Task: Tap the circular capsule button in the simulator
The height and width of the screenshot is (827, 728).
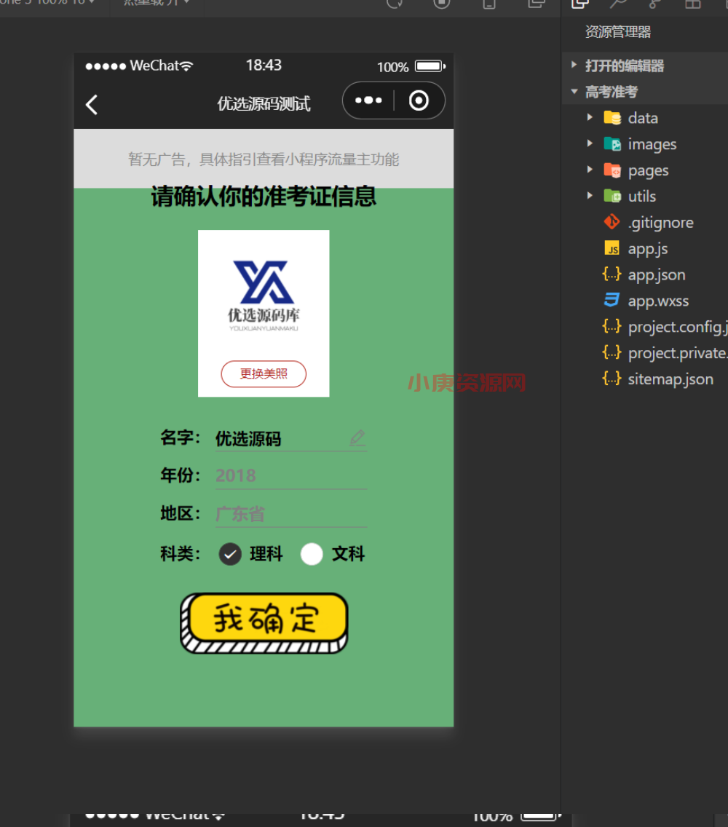Action: pyautogui.click(x=419, y=100)
